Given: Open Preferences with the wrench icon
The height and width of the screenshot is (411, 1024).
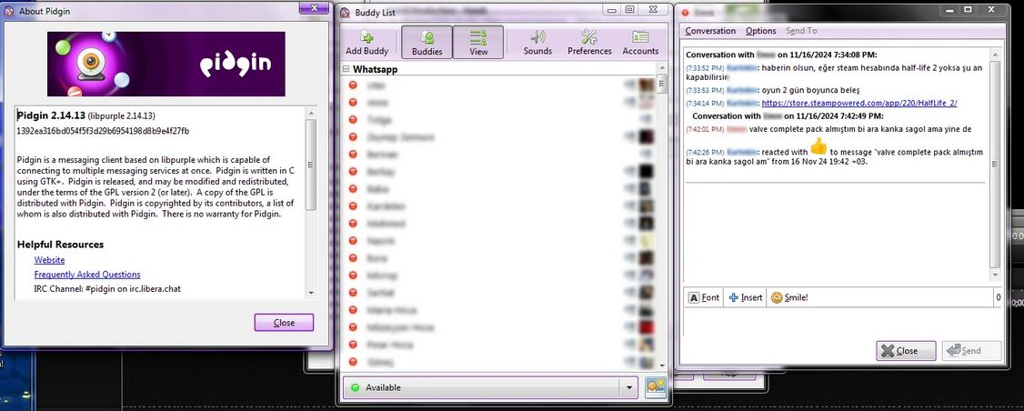Looking at the screenshot, I should [x=589, y=43].
